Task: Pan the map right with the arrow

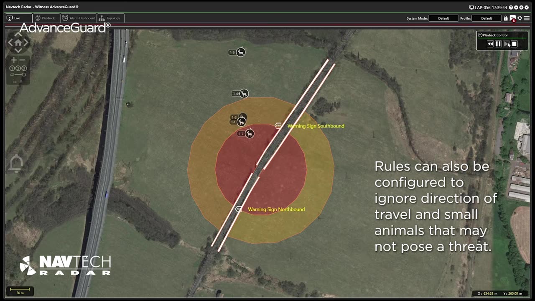Action: 26,42
